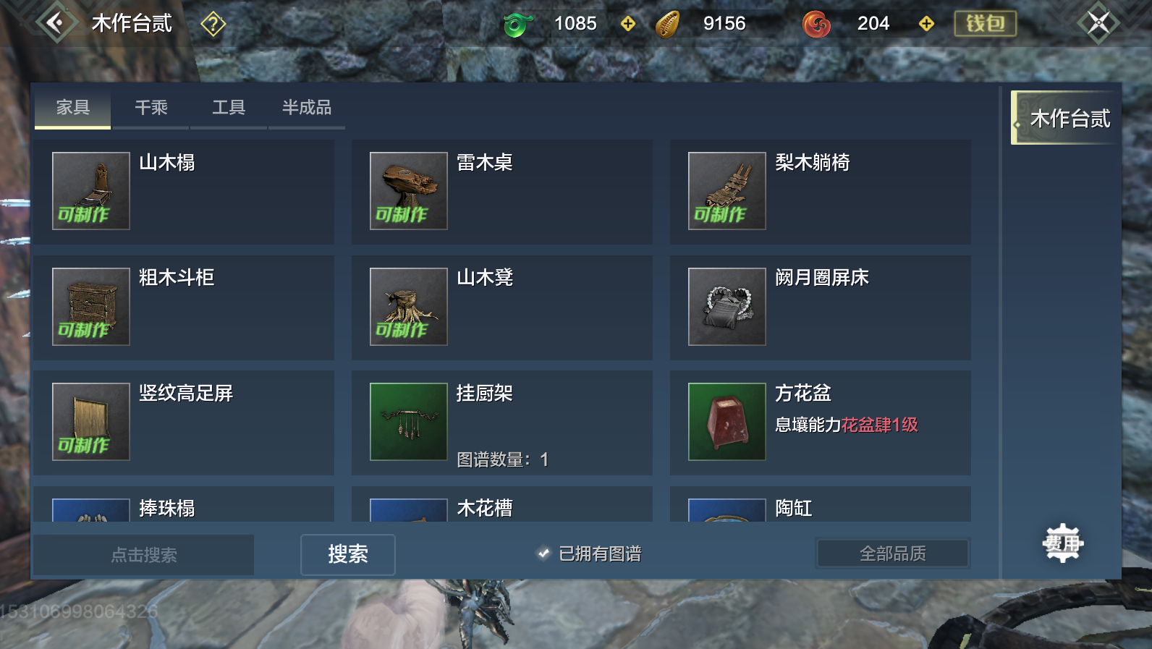Screen dimensions: 1152x649
Task: Expand the 全部品质 quality dropdown
Action: coord(893,553)
